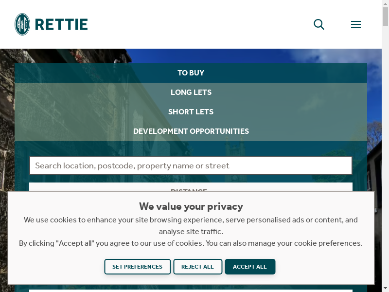Select the To Buy tab
The height and width of the screenshot is (292, 389).
(191, 73)
